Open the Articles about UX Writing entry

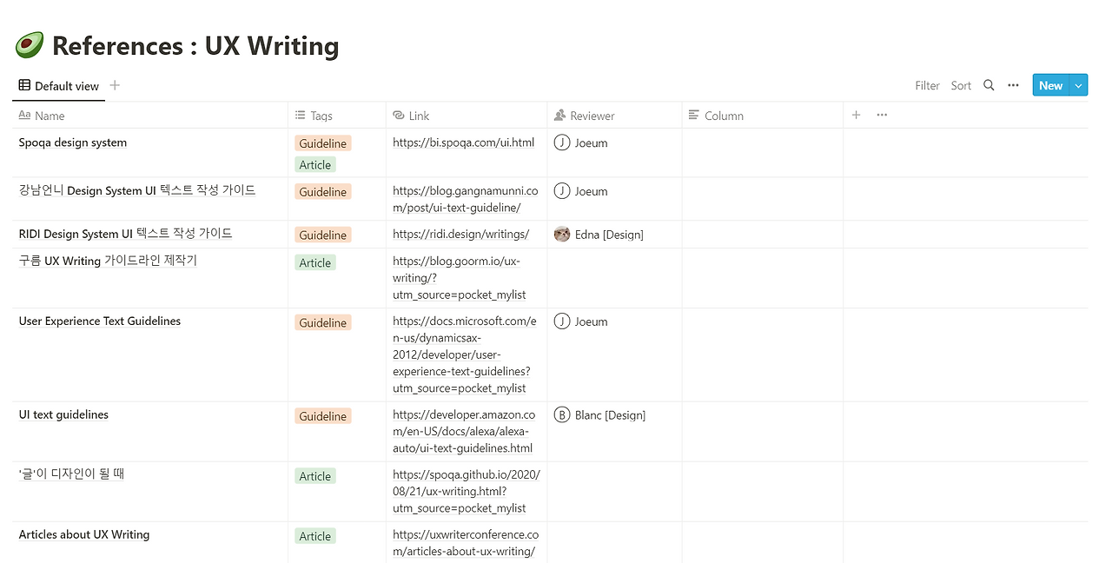click(84, 534)
